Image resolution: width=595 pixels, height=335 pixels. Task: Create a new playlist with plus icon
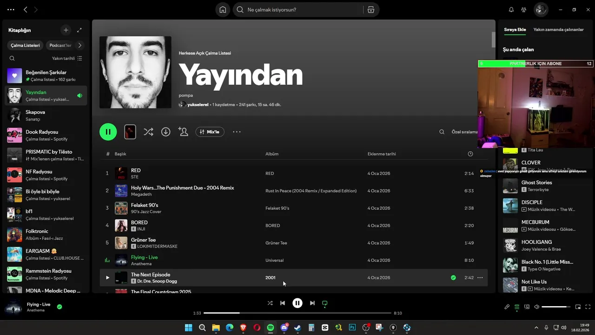click(66, 30)
